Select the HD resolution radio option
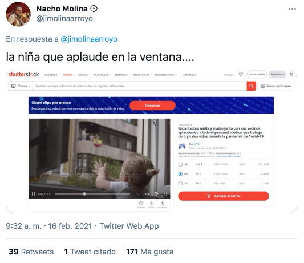The height and width of the screenshot is (263, 304). [180, 174]
